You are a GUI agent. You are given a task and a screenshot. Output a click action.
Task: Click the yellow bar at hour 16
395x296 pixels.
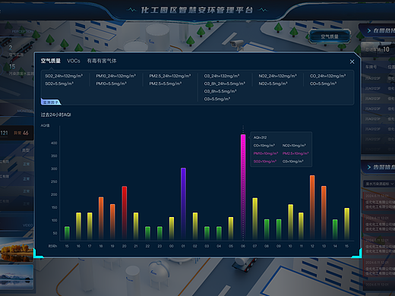pyautogui.click(x=79, y=226)
